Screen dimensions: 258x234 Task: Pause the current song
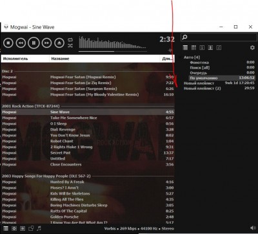(34, 43)
